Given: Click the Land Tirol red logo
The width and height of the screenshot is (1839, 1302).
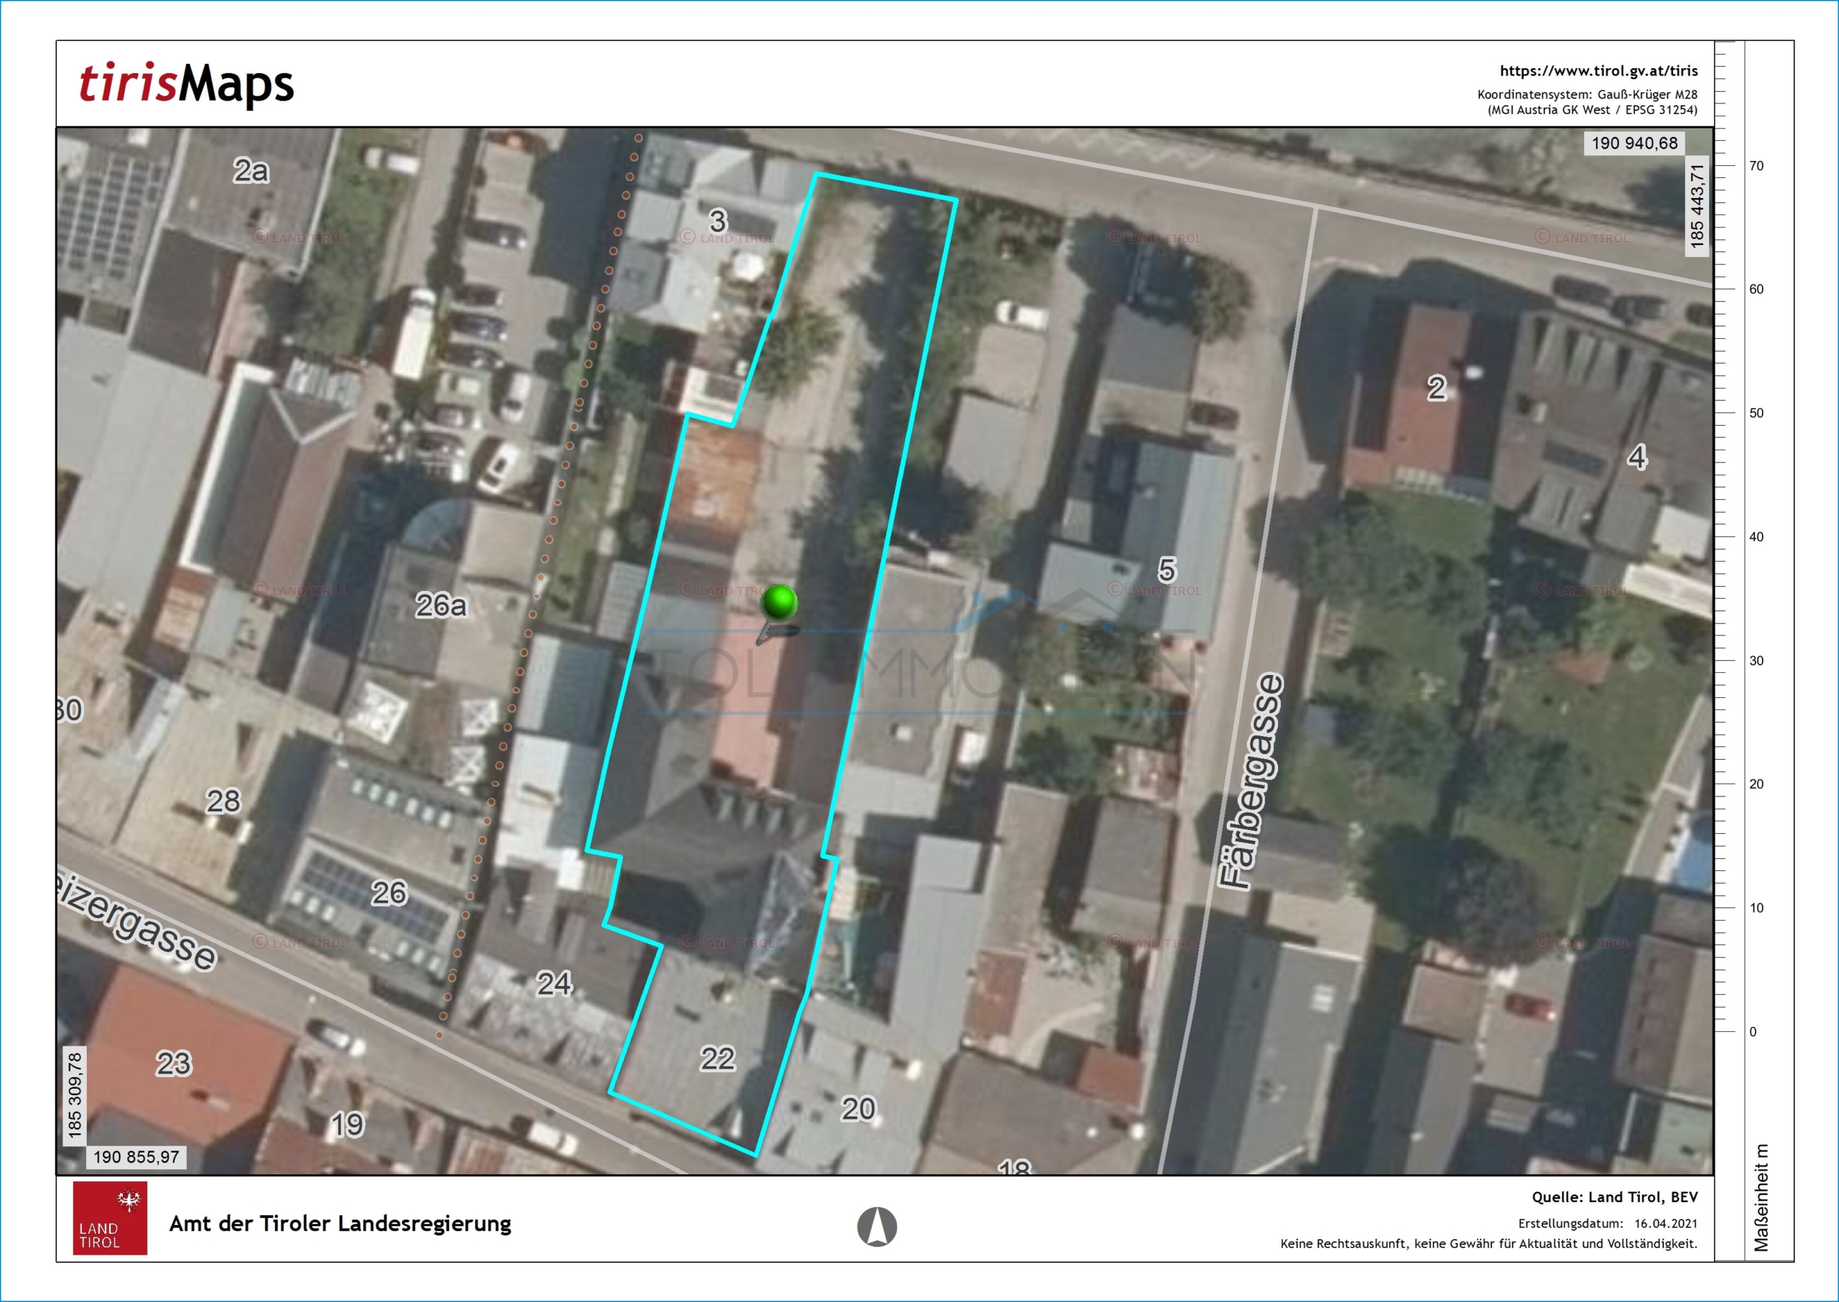Looking at the screenshot, I should point(110,1218).
